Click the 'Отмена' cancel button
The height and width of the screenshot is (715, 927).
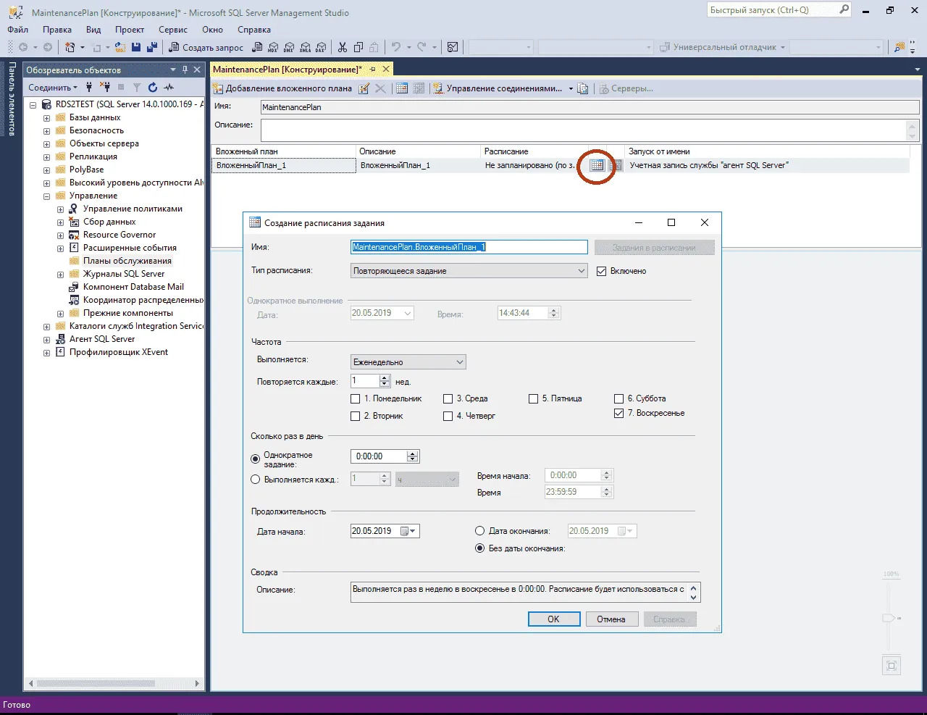[x=611, y=619]
